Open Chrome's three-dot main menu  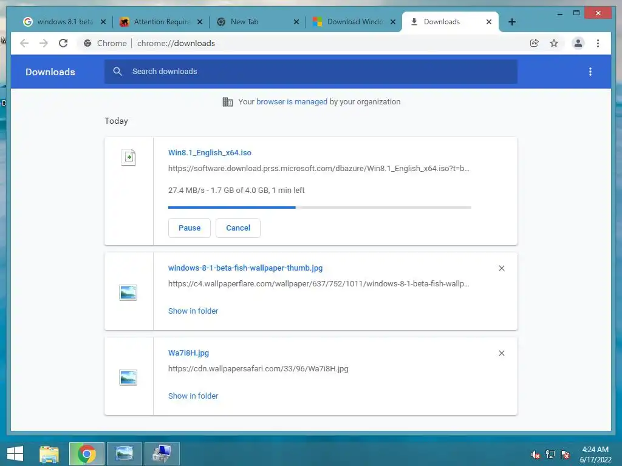point(598,43)
